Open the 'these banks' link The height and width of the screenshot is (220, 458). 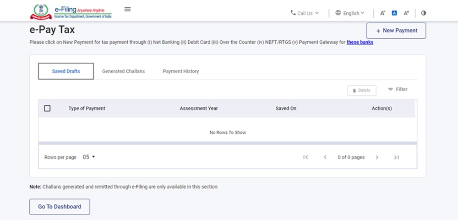(360, 42)
